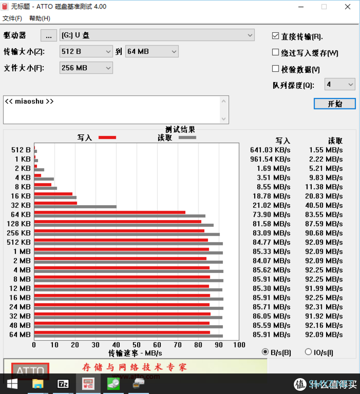
Task: Click ATTO benchmark taskbar icon
Action: pyautogui.click(x=88, y=384)
